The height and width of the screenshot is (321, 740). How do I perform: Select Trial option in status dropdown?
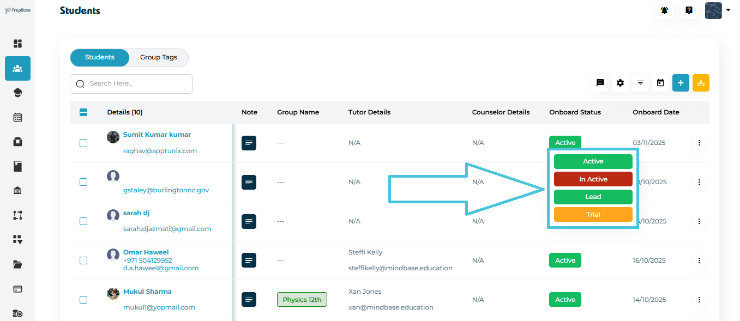click(x=593, y=215)
